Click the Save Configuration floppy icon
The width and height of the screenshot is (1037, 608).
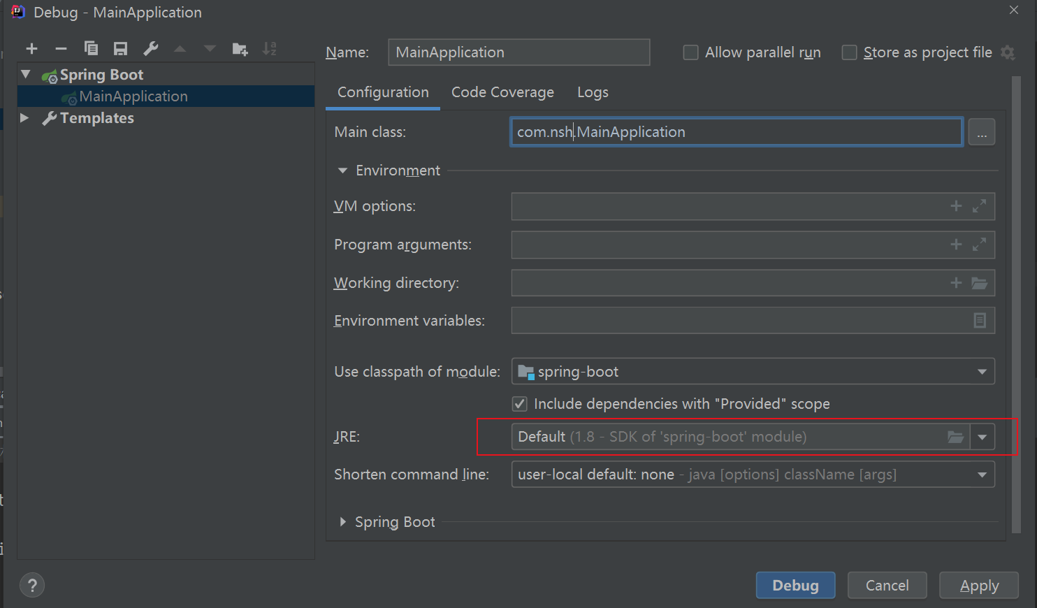(121, 48)
